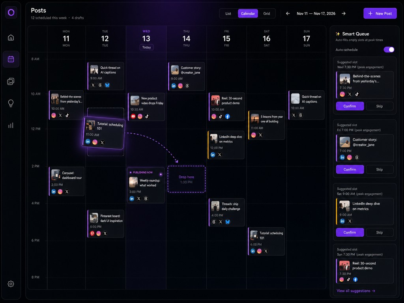Click the Today badge under Wed 13
The width and height of the screenshot is (404, 303).
click(147, 47)
